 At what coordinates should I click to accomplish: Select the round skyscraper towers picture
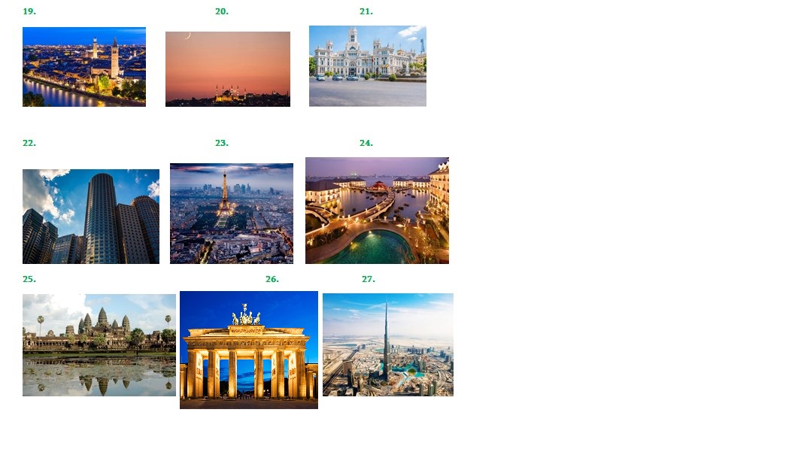(x=91, y=217)
